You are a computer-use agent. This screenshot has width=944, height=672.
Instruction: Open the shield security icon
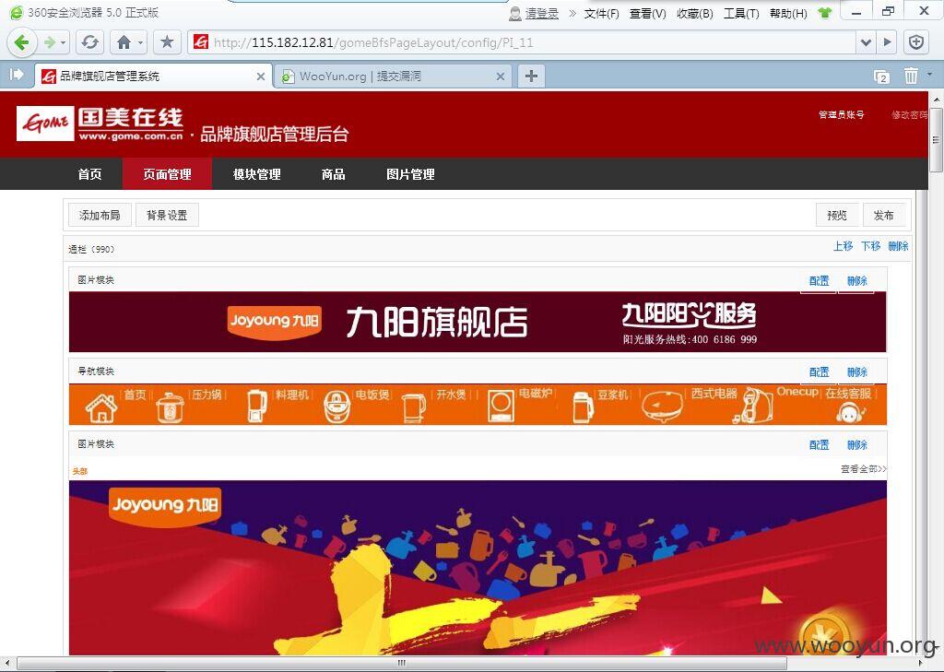[x=916, y=42]
